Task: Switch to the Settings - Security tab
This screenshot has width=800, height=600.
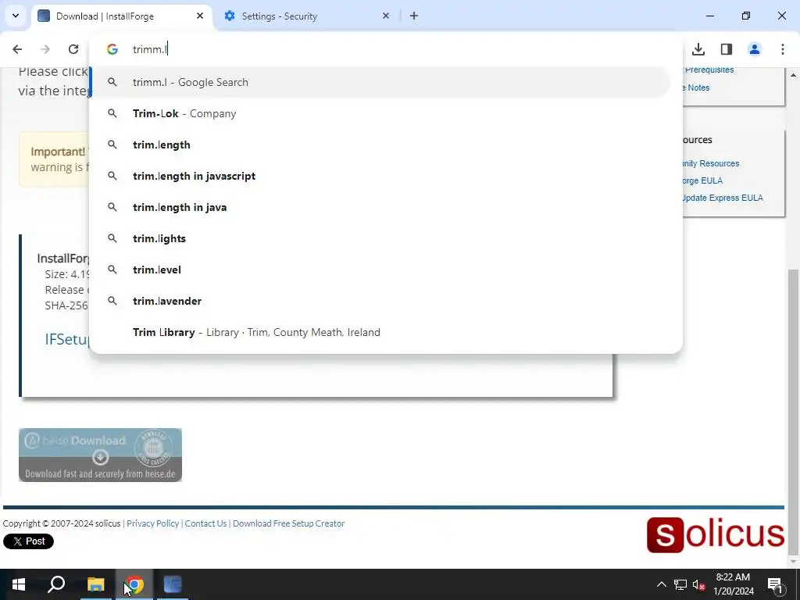Action: tap(308, 16)
